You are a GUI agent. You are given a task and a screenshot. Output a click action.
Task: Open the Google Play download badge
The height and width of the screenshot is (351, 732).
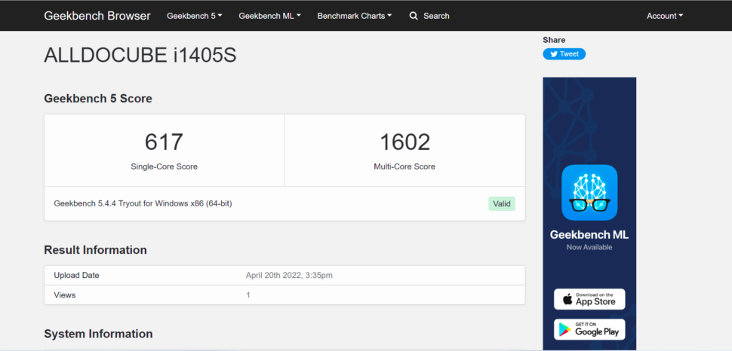(x=589, y=330)
